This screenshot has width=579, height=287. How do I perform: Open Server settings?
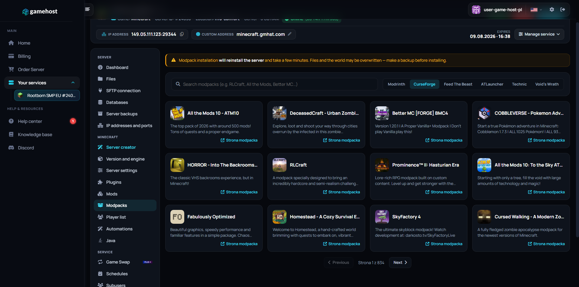click(x=125, y=170)
